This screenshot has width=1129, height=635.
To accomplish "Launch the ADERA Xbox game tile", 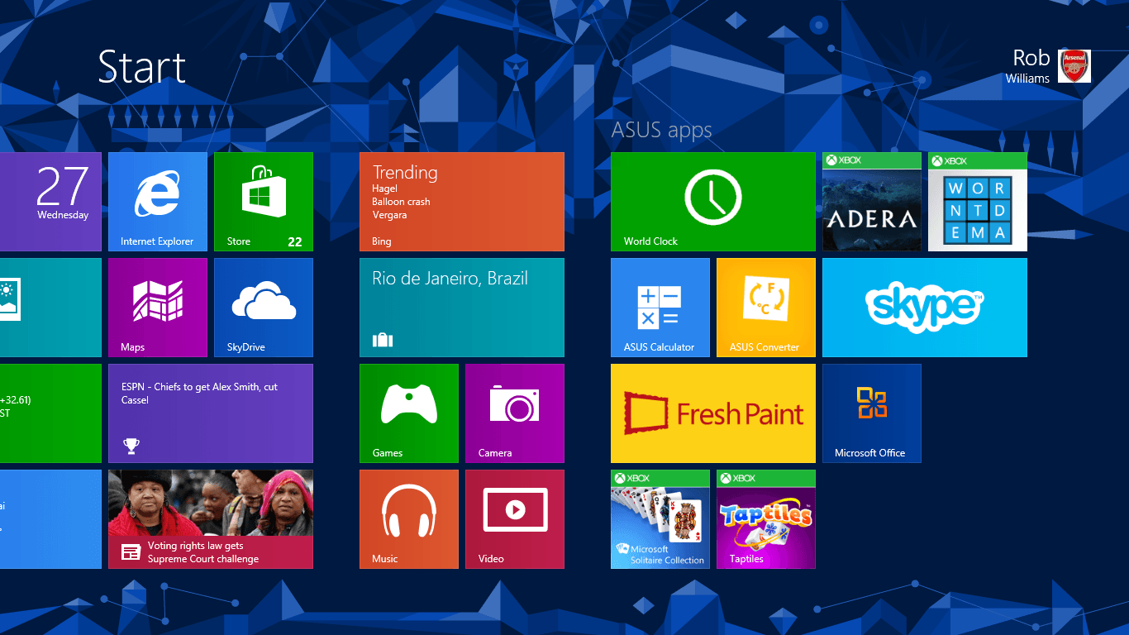I will 872,201.
